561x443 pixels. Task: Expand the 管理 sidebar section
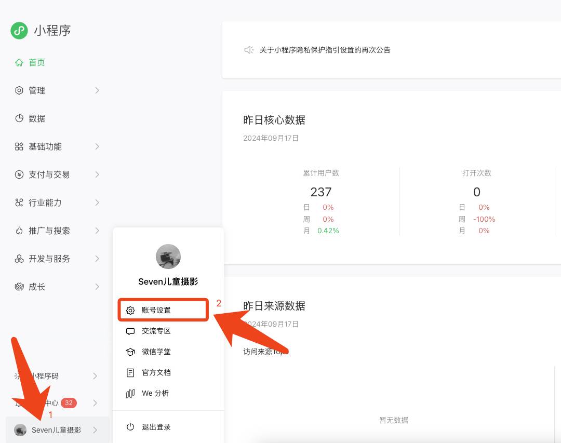[36, 90]
